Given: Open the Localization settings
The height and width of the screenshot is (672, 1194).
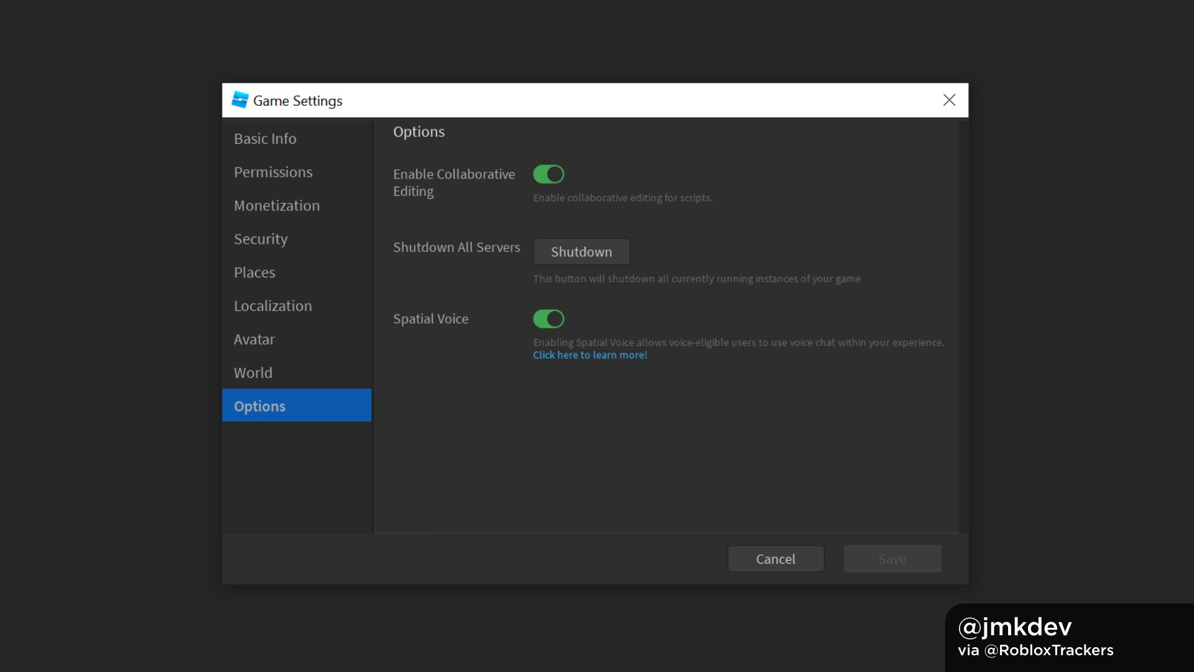Looking at the screenshot, I should click(272, 306).
